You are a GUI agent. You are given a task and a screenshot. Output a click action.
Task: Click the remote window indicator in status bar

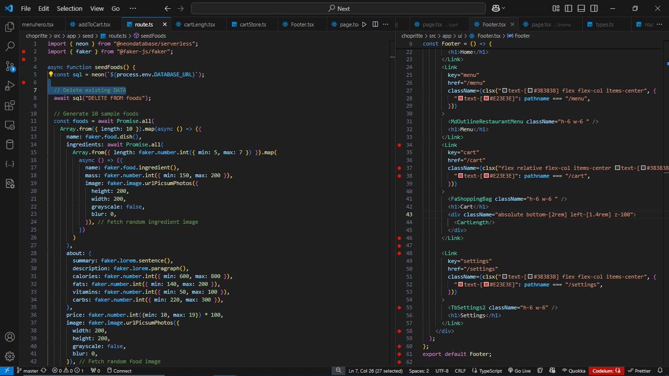pyautogui.click(x=6, y=370)
